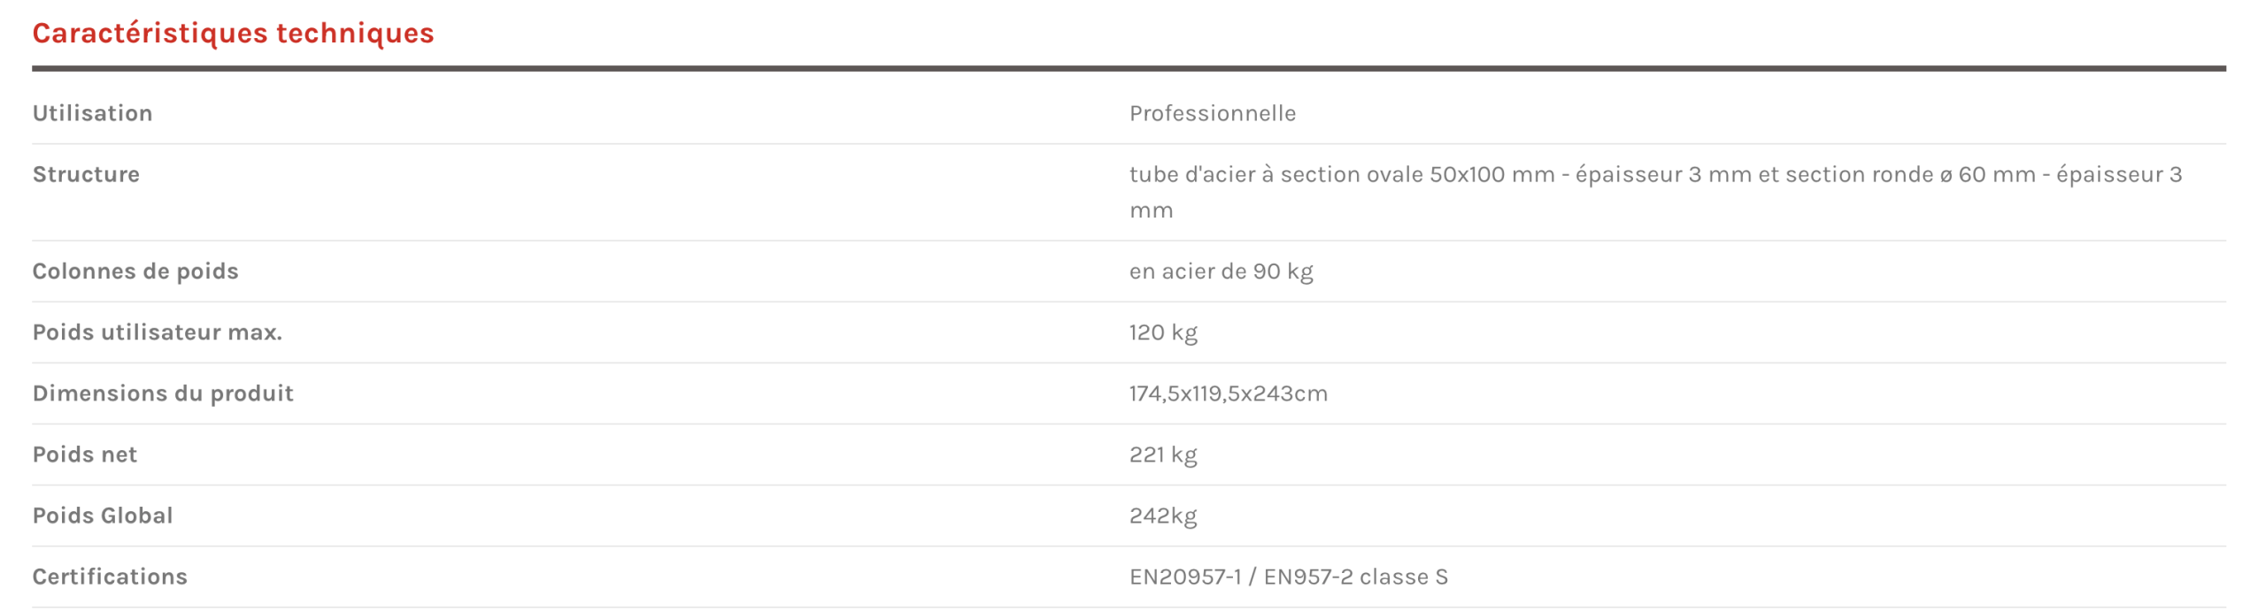This screenshot has height=611, width=2266.
Task: Select the "120 kg" value
Action: point(1162,332)
